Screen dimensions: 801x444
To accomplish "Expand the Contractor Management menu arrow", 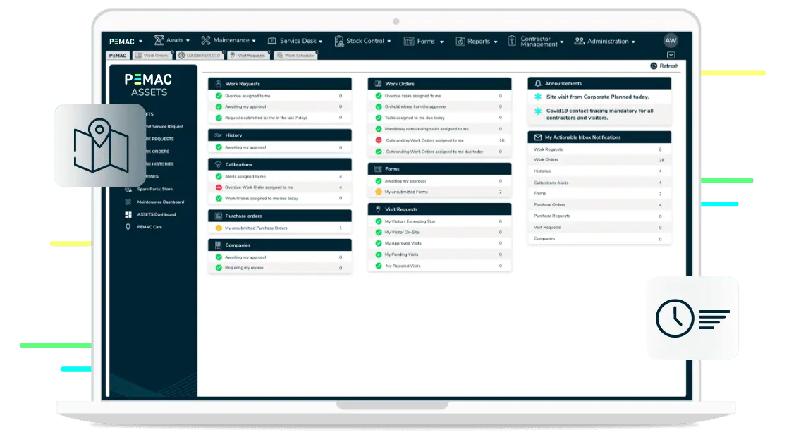I will pyautogui.click(x=561, y=42).
